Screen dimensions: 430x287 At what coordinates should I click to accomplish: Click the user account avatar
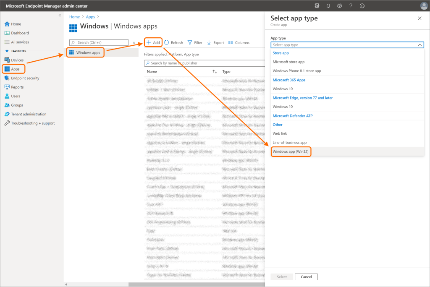pos(424,6)
